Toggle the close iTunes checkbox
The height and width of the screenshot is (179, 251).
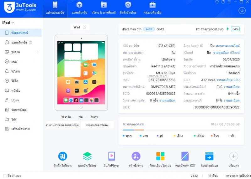[5, 176]
